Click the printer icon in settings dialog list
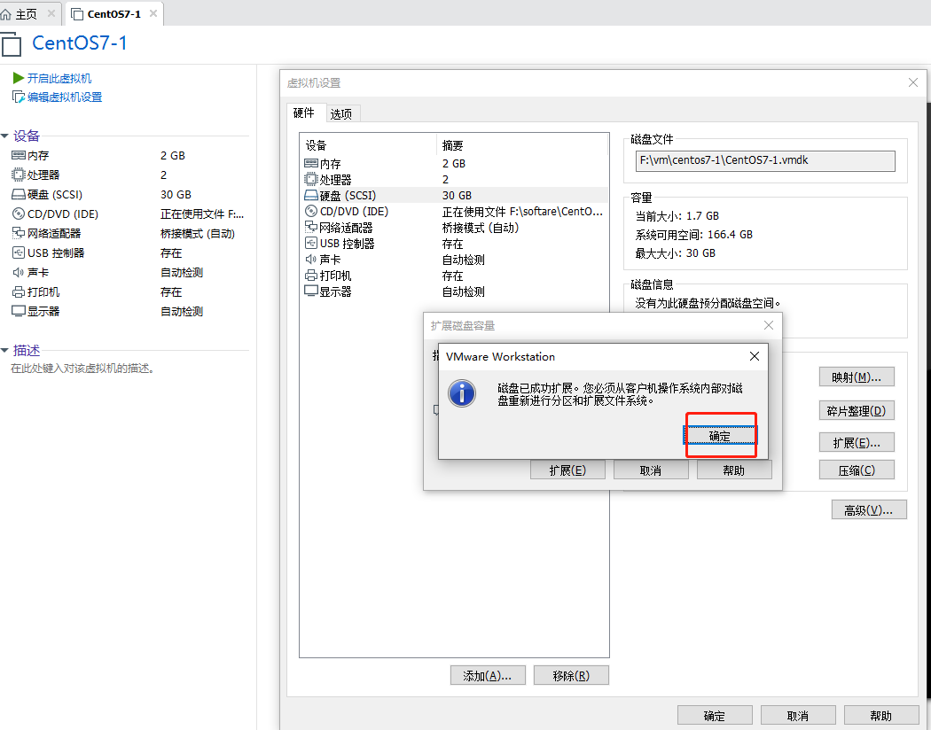 [x=311, y=276]
